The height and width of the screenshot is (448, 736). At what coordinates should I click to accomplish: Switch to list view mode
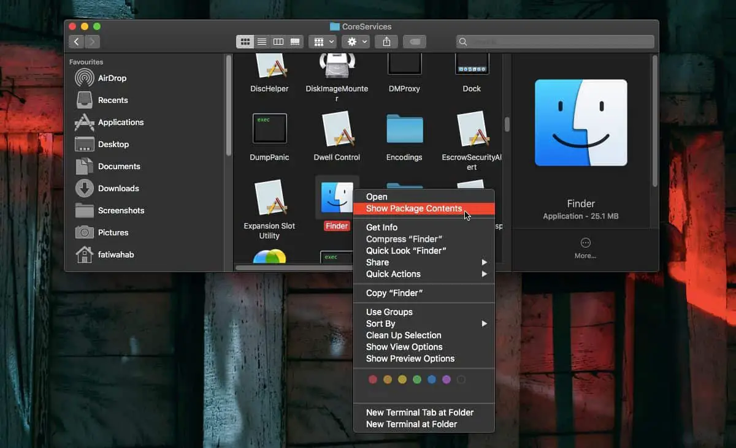(x=262, y=42)
